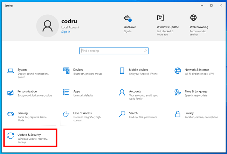This screenshot has width=227, height=154.
Task: Click the Windows Update header icon
Action: [x=160, y=18]
